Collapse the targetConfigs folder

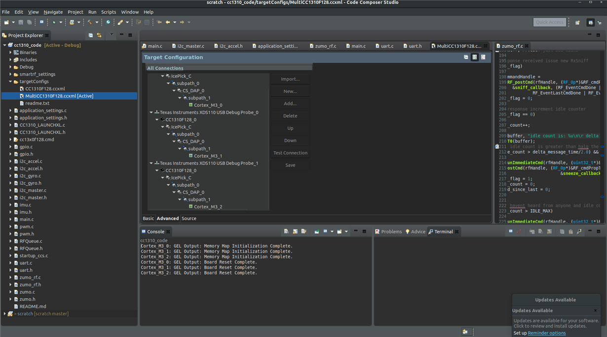pyautogui.click(x=10, y=82)
